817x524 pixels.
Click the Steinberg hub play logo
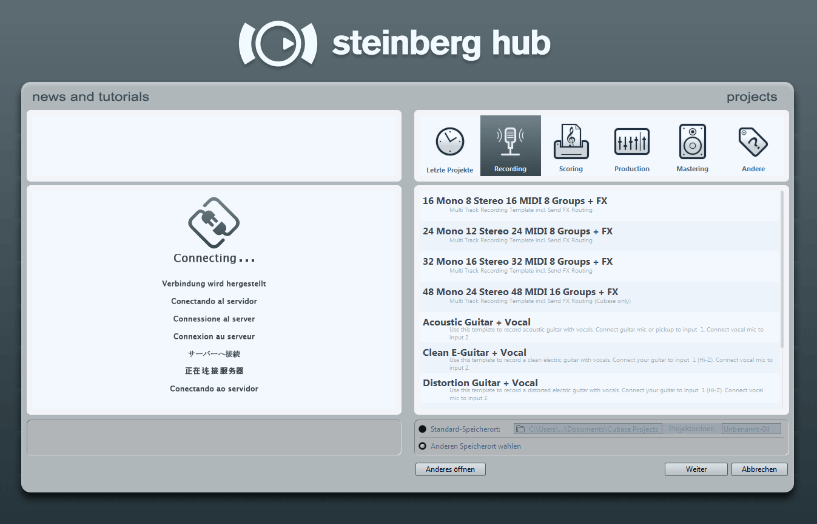tap(278, 43)
